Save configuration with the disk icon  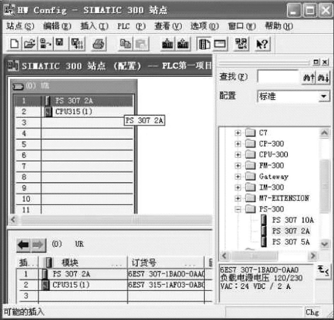(x=60, y=44)
